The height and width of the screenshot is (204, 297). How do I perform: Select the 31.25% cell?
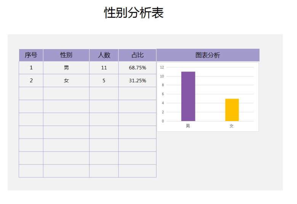point(137,81)
